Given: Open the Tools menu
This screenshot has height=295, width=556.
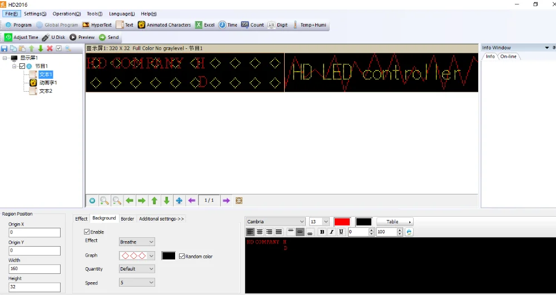Looking at the screenshot, I should (94, 14).
